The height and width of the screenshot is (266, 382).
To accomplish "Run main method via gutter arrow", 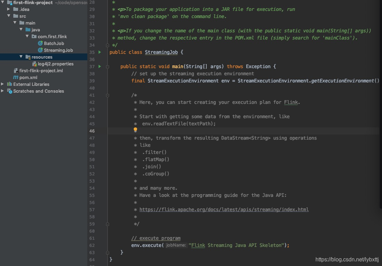I will [100, 66].
